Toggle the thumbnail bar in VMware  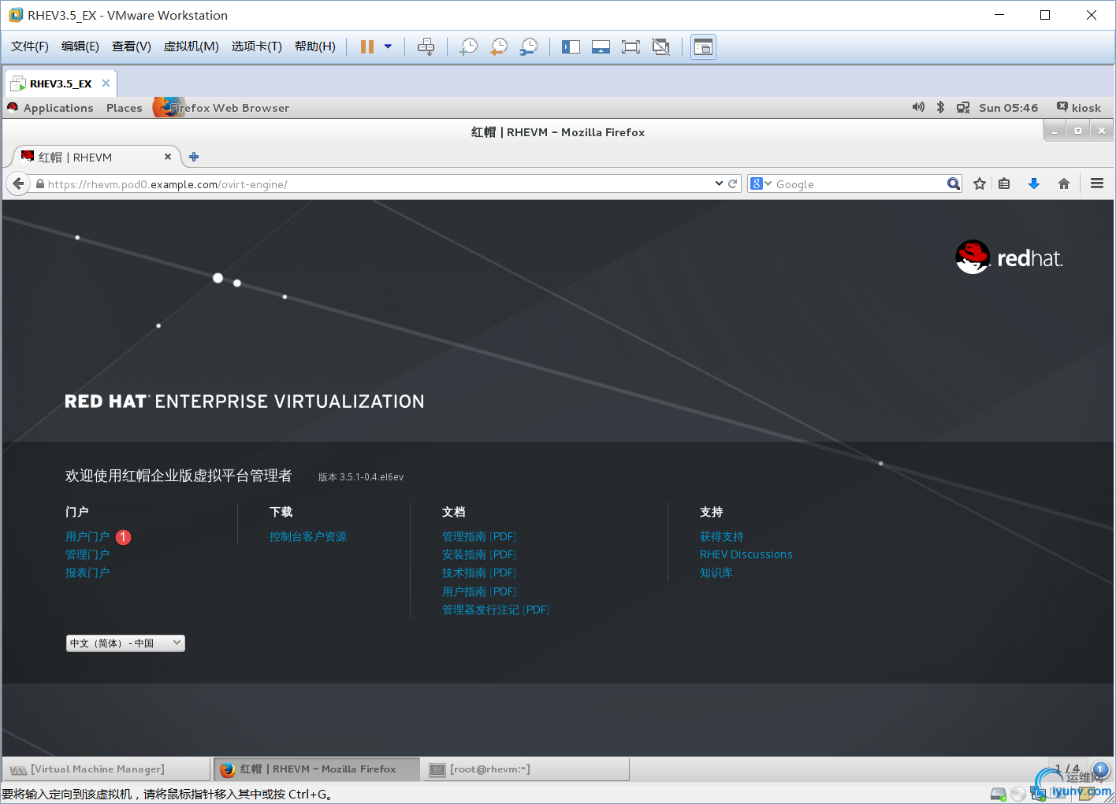click(x=601, y=46)
